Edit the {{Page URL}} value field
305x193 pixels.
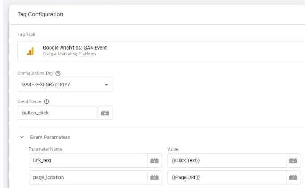[227, 177]
